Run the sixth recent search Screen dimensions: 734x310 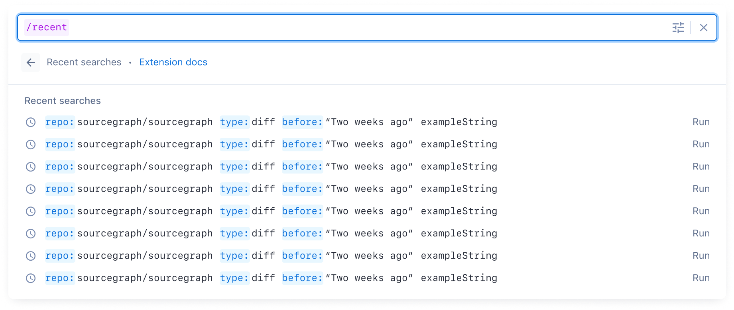coord(701,233)
